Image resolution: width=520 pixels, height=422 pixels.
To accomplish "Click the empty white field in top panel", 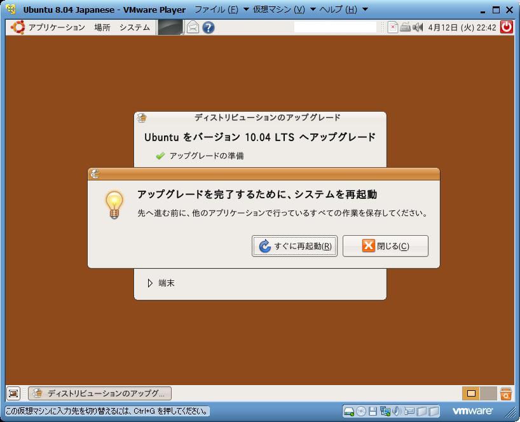I will pos(335,27).
